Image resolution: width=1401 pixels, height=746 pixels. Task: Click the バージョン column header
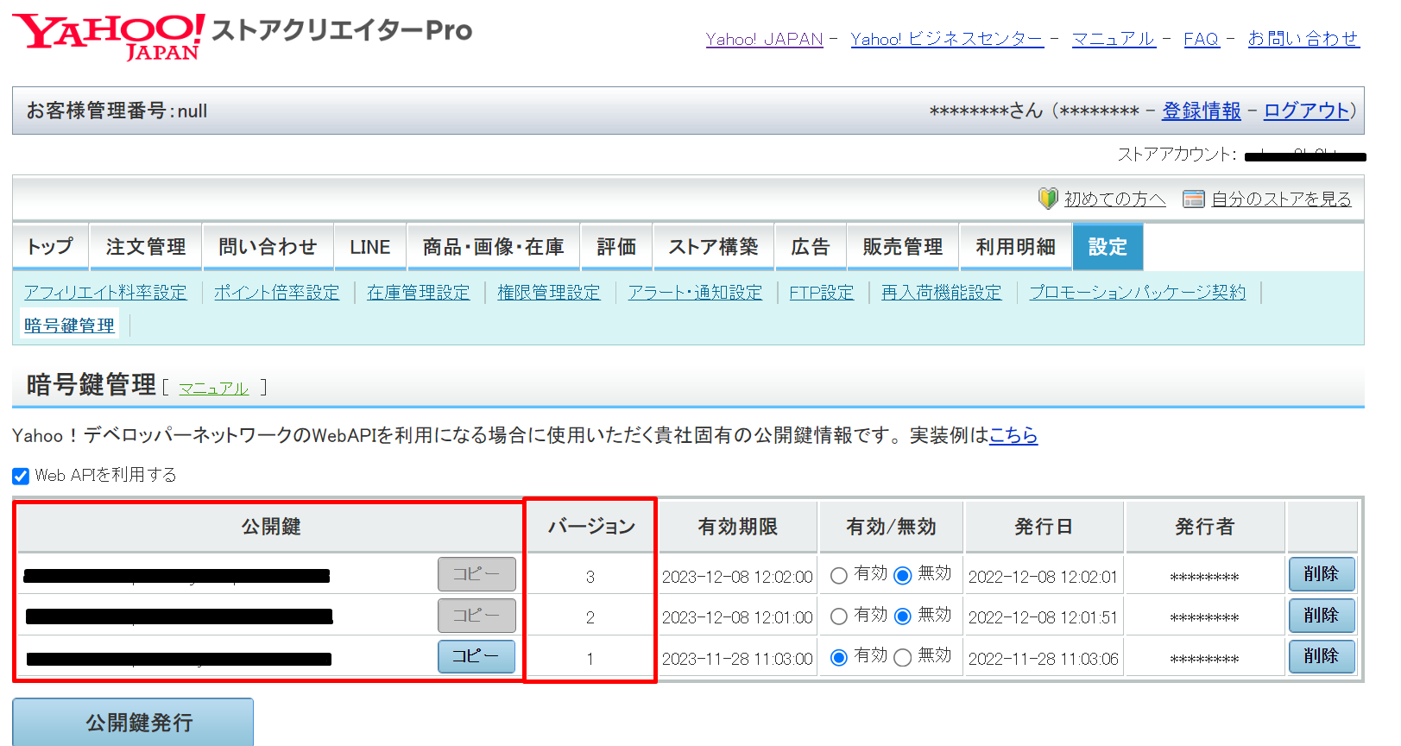pyautogui.click(x=591, y=527)
